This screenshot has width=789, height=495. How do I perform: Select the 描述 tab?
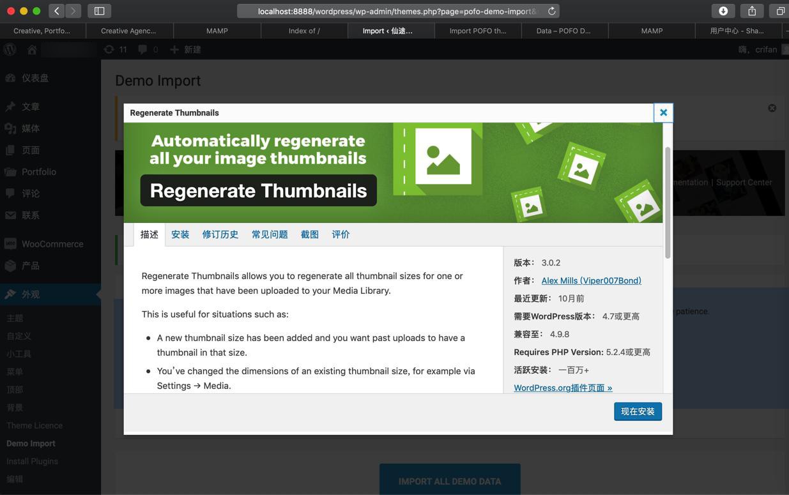point(149,234)
